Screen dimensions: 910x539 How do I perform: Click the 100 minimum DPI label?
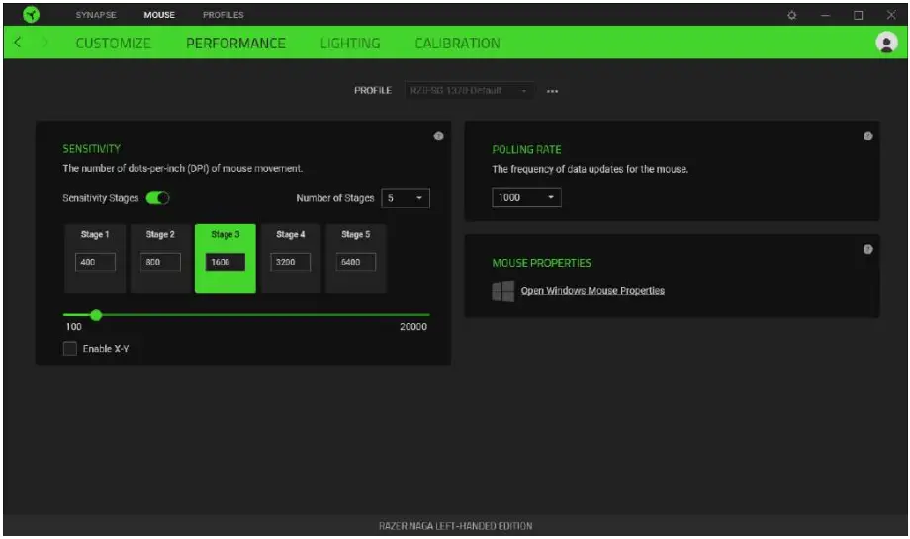pyautogui.click(x=74, y=327)
